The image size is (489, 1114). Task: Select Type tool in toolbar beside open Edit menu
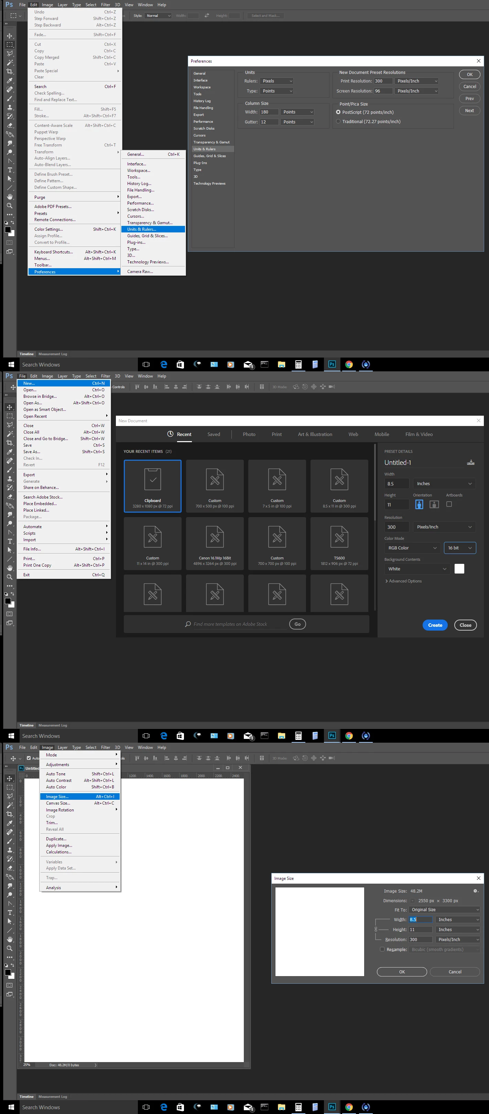click(x=10, y=170)
